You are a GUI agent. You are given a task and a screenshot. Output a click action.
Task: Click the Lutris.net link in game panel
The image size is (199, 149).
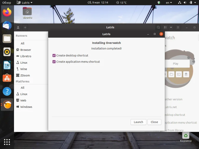point(171,107)
